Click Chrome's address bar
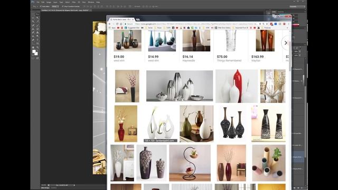The width and height of the screenshot is (338, 190). tap(191, 24)
